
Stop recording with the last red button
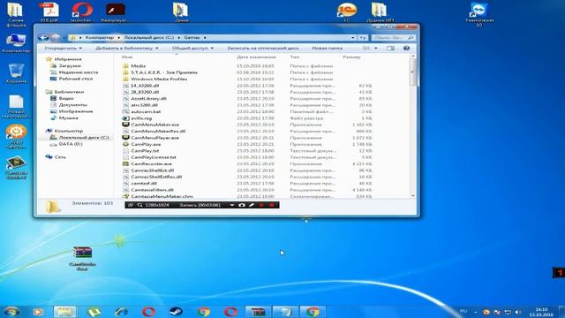[x=272, y=205]
